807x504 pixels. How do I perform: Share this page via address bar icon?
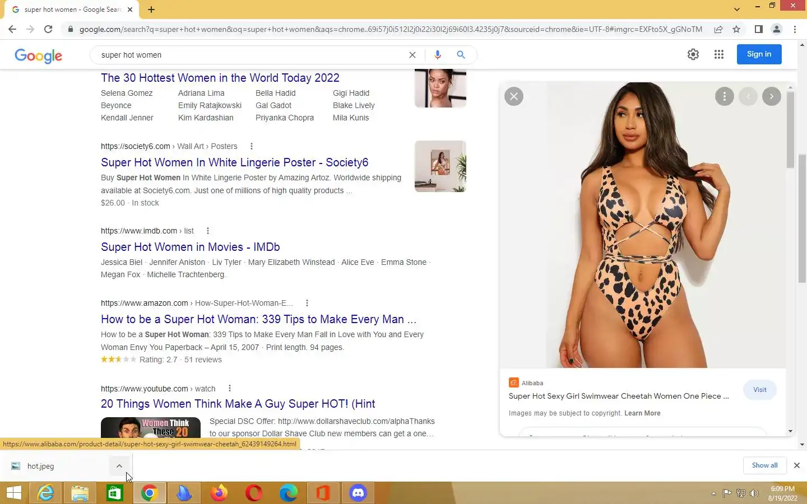[718, 29]
